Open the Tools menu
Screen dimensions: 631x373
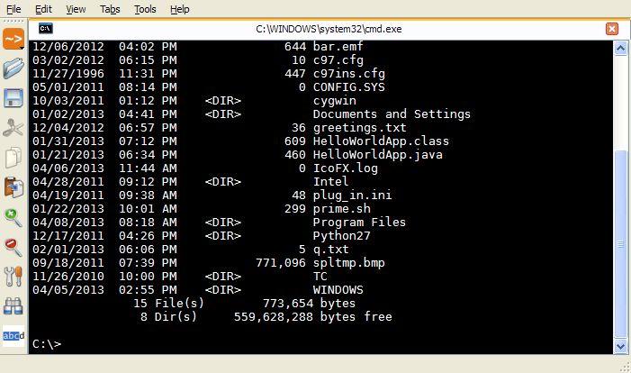click(x=145, y=9)
